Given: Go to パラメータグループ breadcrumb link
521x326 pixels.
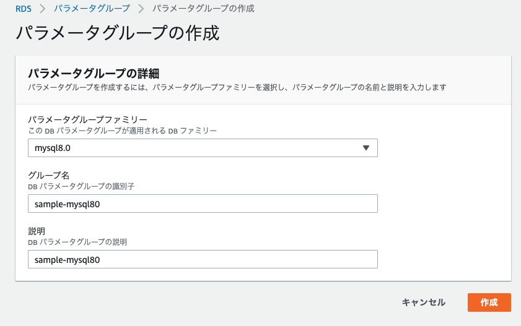Looking at the screenshot, I should click(92, 9).
